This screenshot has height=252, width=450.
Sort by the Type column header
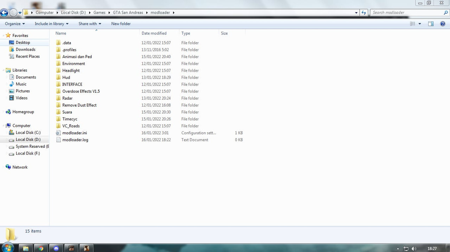coord(186,33)
